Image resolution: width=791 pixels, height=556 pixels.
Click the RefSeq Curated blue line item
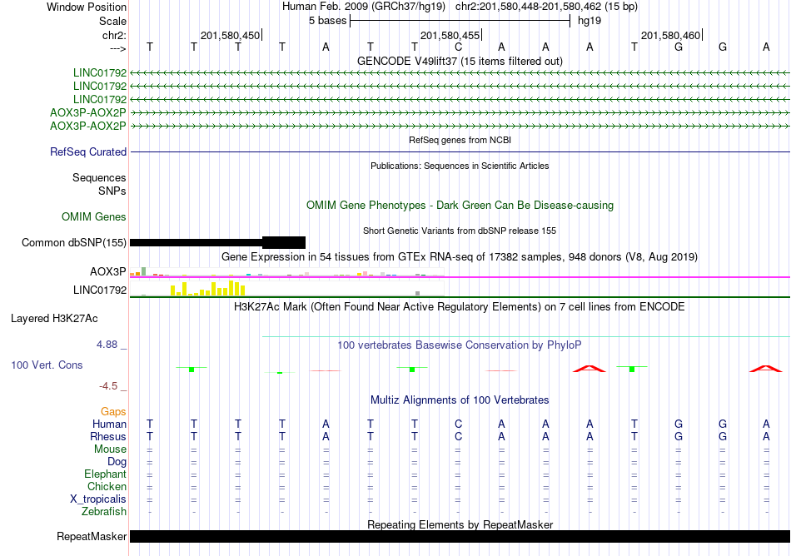(x=460, y=151)
